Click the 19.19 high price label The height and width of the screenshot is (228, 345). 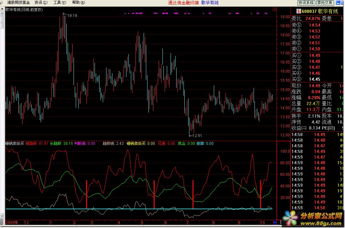pyautogui.click(x=72, y=16)
